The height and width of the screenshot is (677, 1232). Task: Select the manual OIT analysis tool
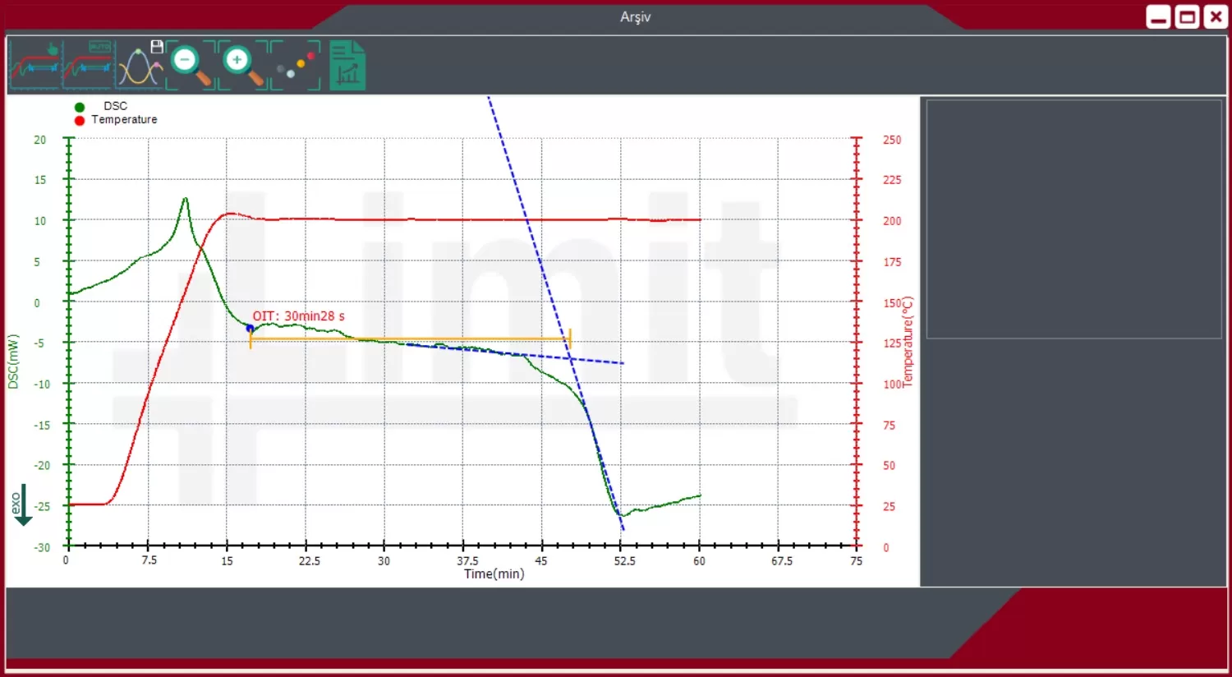(x=35, y=65)
